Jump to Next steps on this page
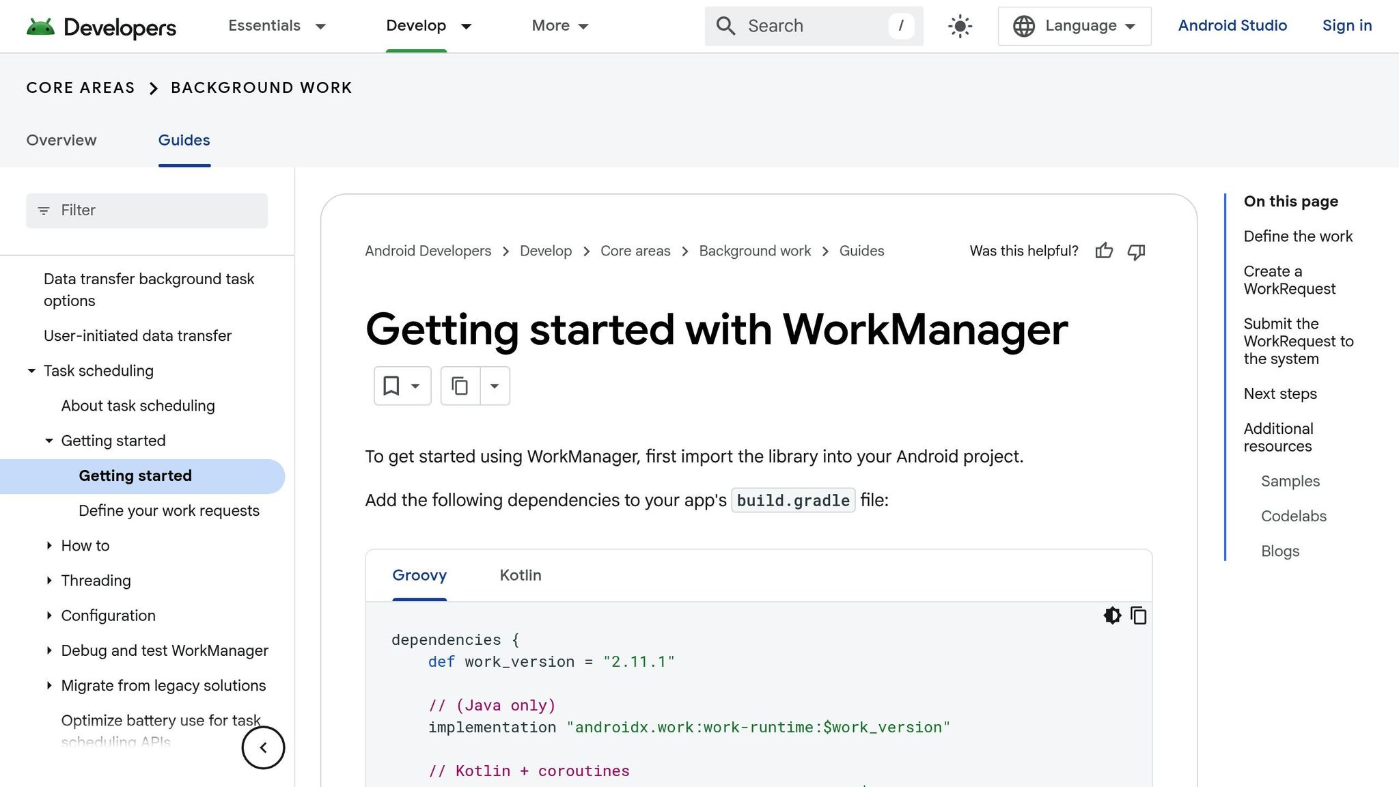The image size is (1399, 787). point(1280,393)
